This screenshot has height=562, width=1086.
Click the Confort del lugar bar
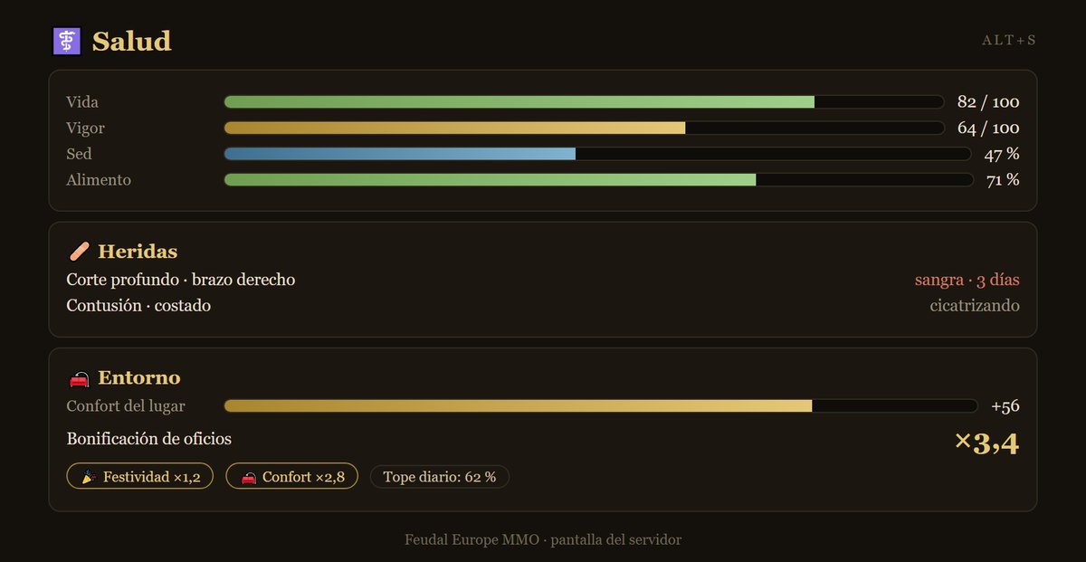tap(601, 406)
